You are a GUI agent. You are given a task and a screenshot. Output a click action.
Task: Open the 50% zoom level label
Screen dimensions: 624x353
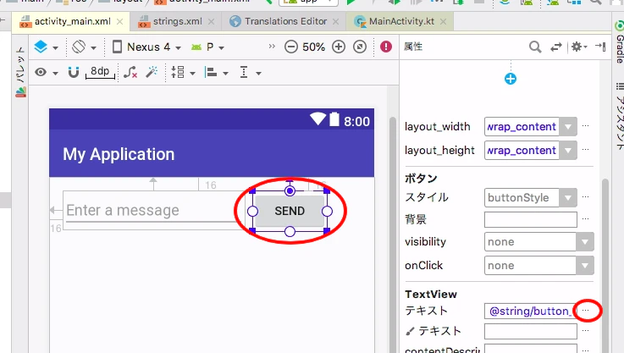313,47
